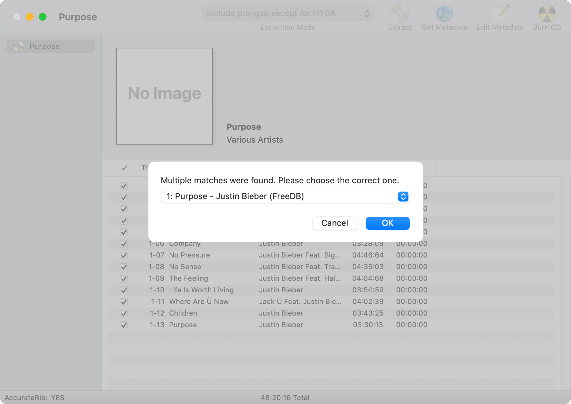Screen dimensions: 571x404
Task: Click the Burn CD icon
Action: [x=547, y=14]
